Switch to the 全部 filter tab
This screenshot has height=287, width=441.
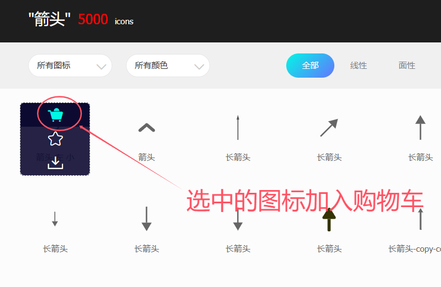tap(310, 66)
